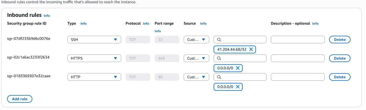The height and width of the screenshot is (110, 366).
Task: Expand Source dropdown for SSH rule
Action: click(x=196, y=40)
